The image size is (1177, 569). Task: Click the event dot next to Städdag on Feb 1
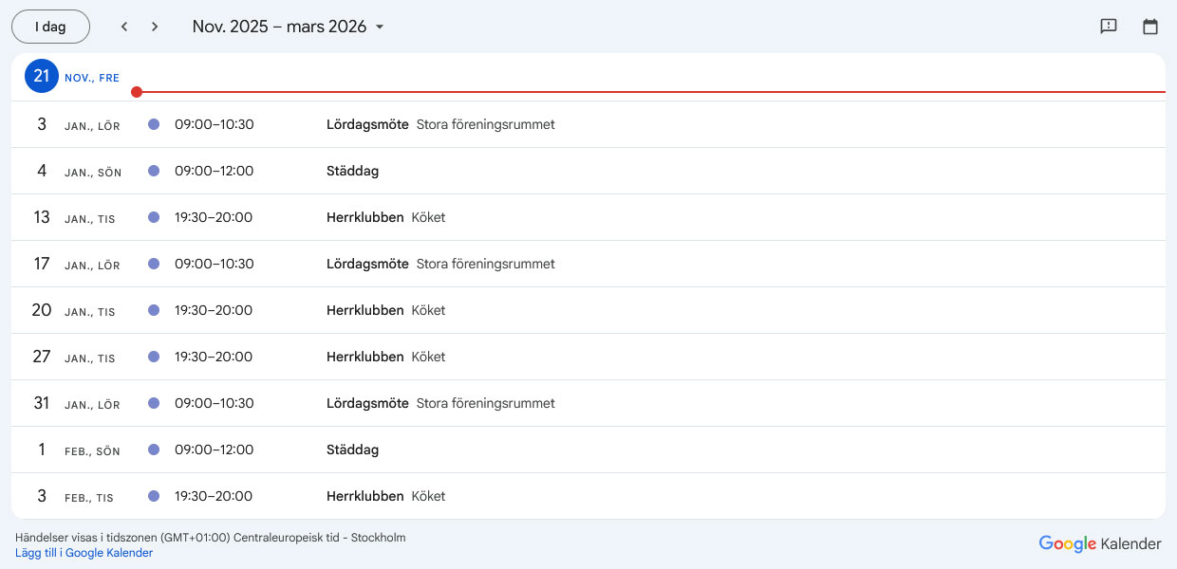pos(154,450)
